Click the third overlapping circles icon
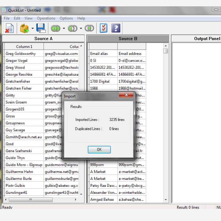This screenshot has height=221, width=221. click(89, 28)
